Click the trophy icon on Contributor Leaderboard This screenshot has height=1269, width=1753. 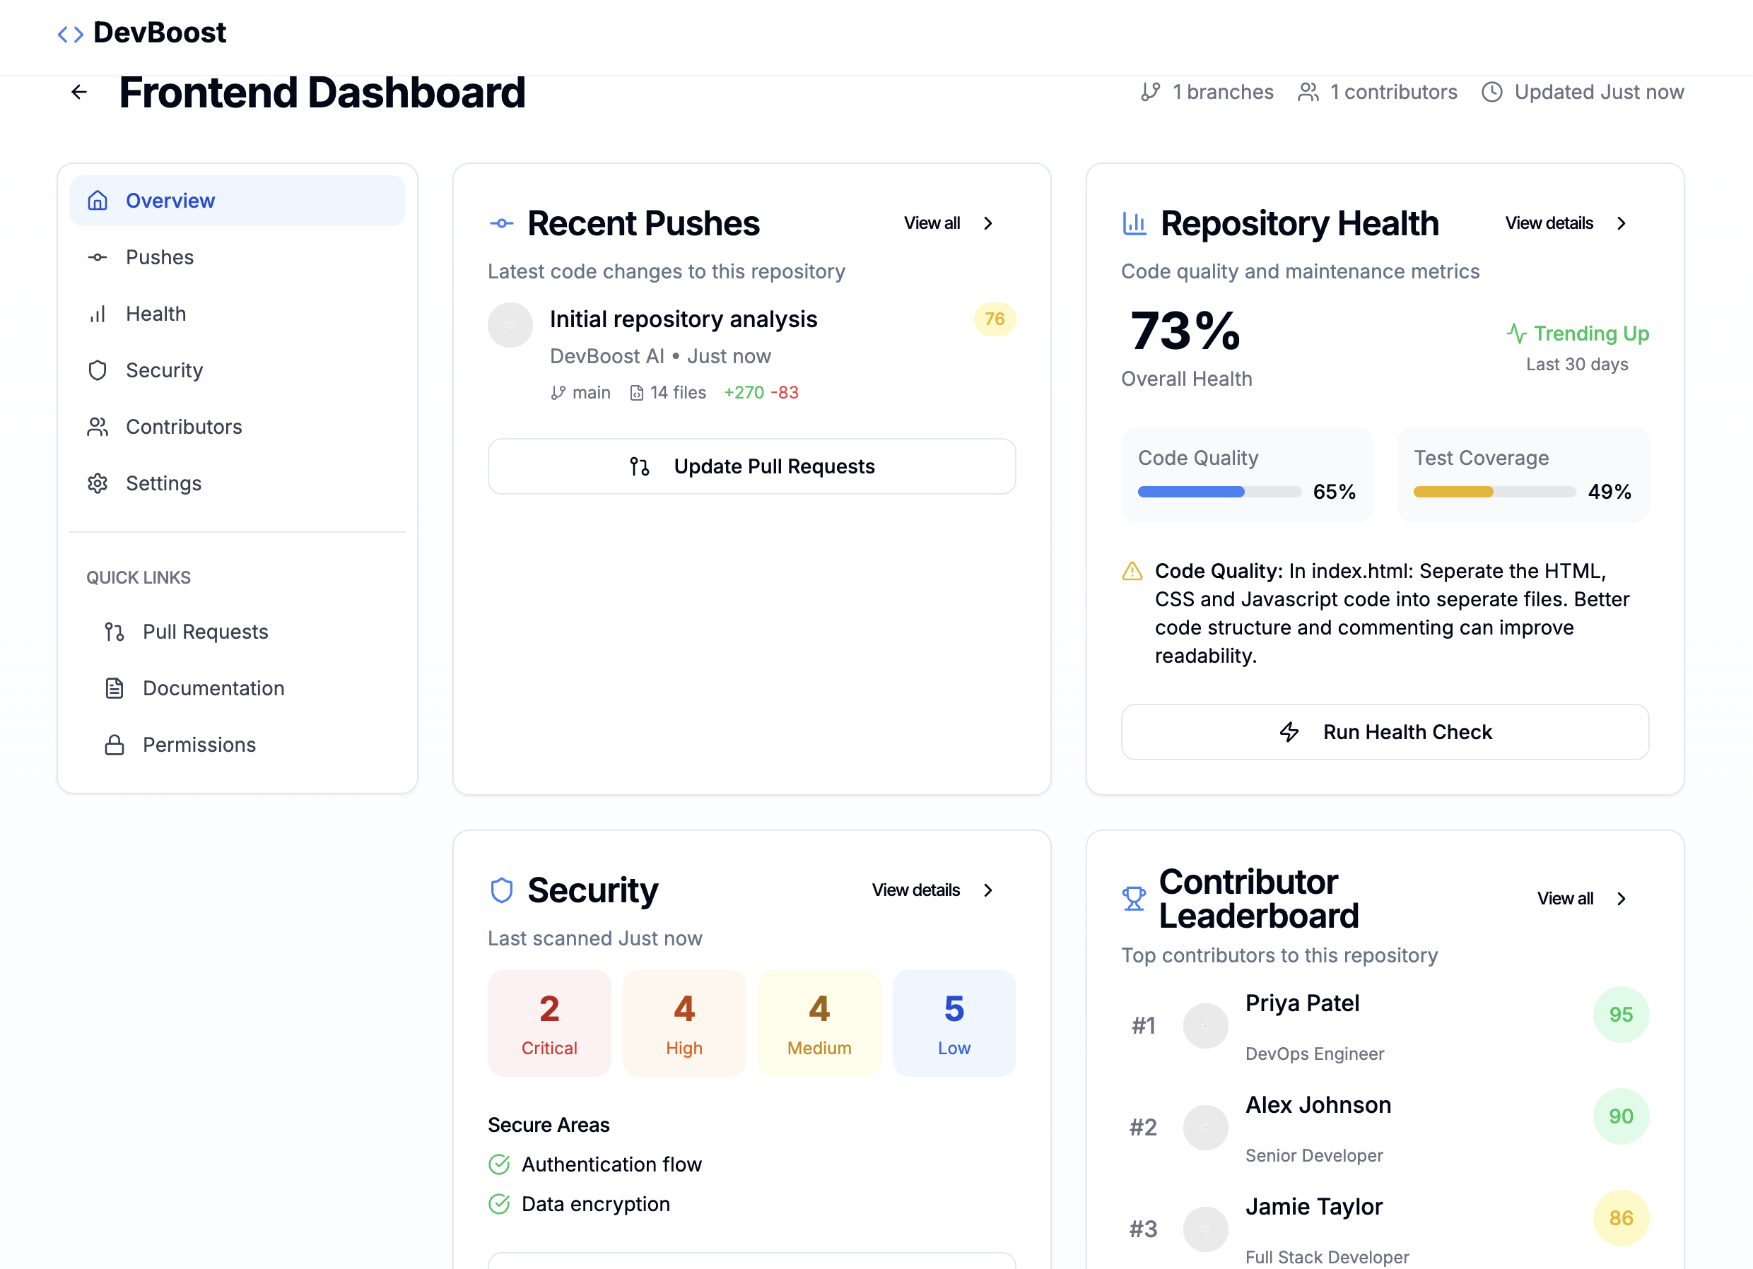tap(1133, 899)
